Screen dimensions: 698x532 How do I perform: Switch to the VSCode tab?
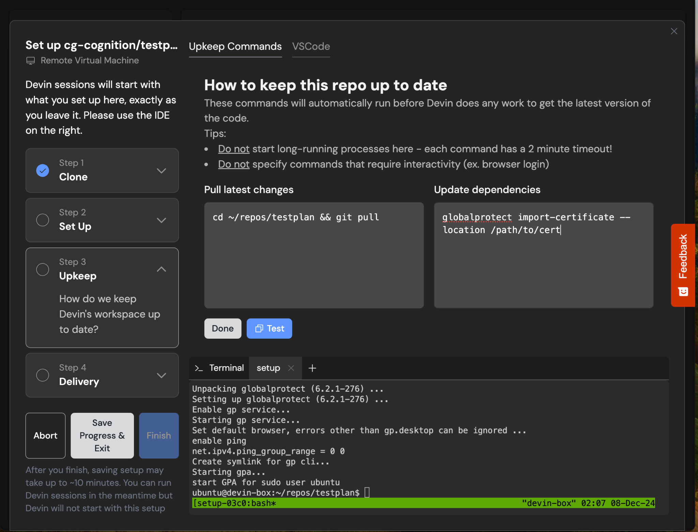click(311, 46)
